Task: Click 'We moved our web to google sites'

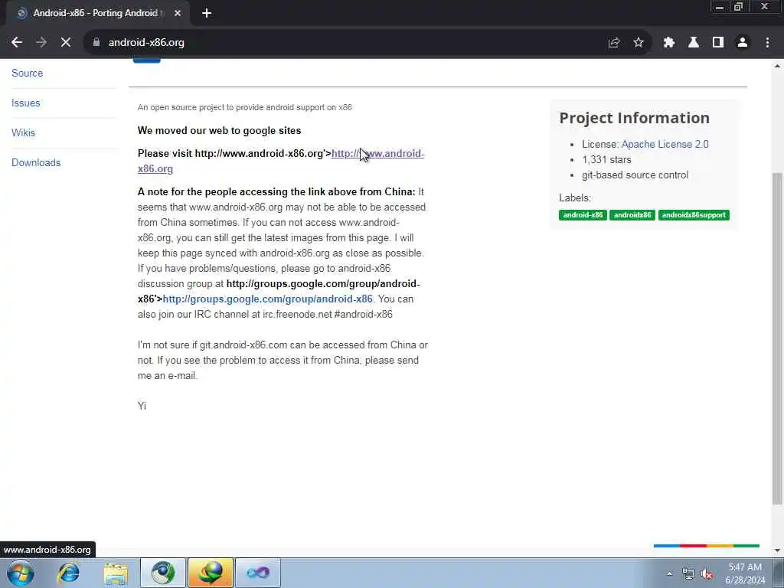Action: pos(220,130)
